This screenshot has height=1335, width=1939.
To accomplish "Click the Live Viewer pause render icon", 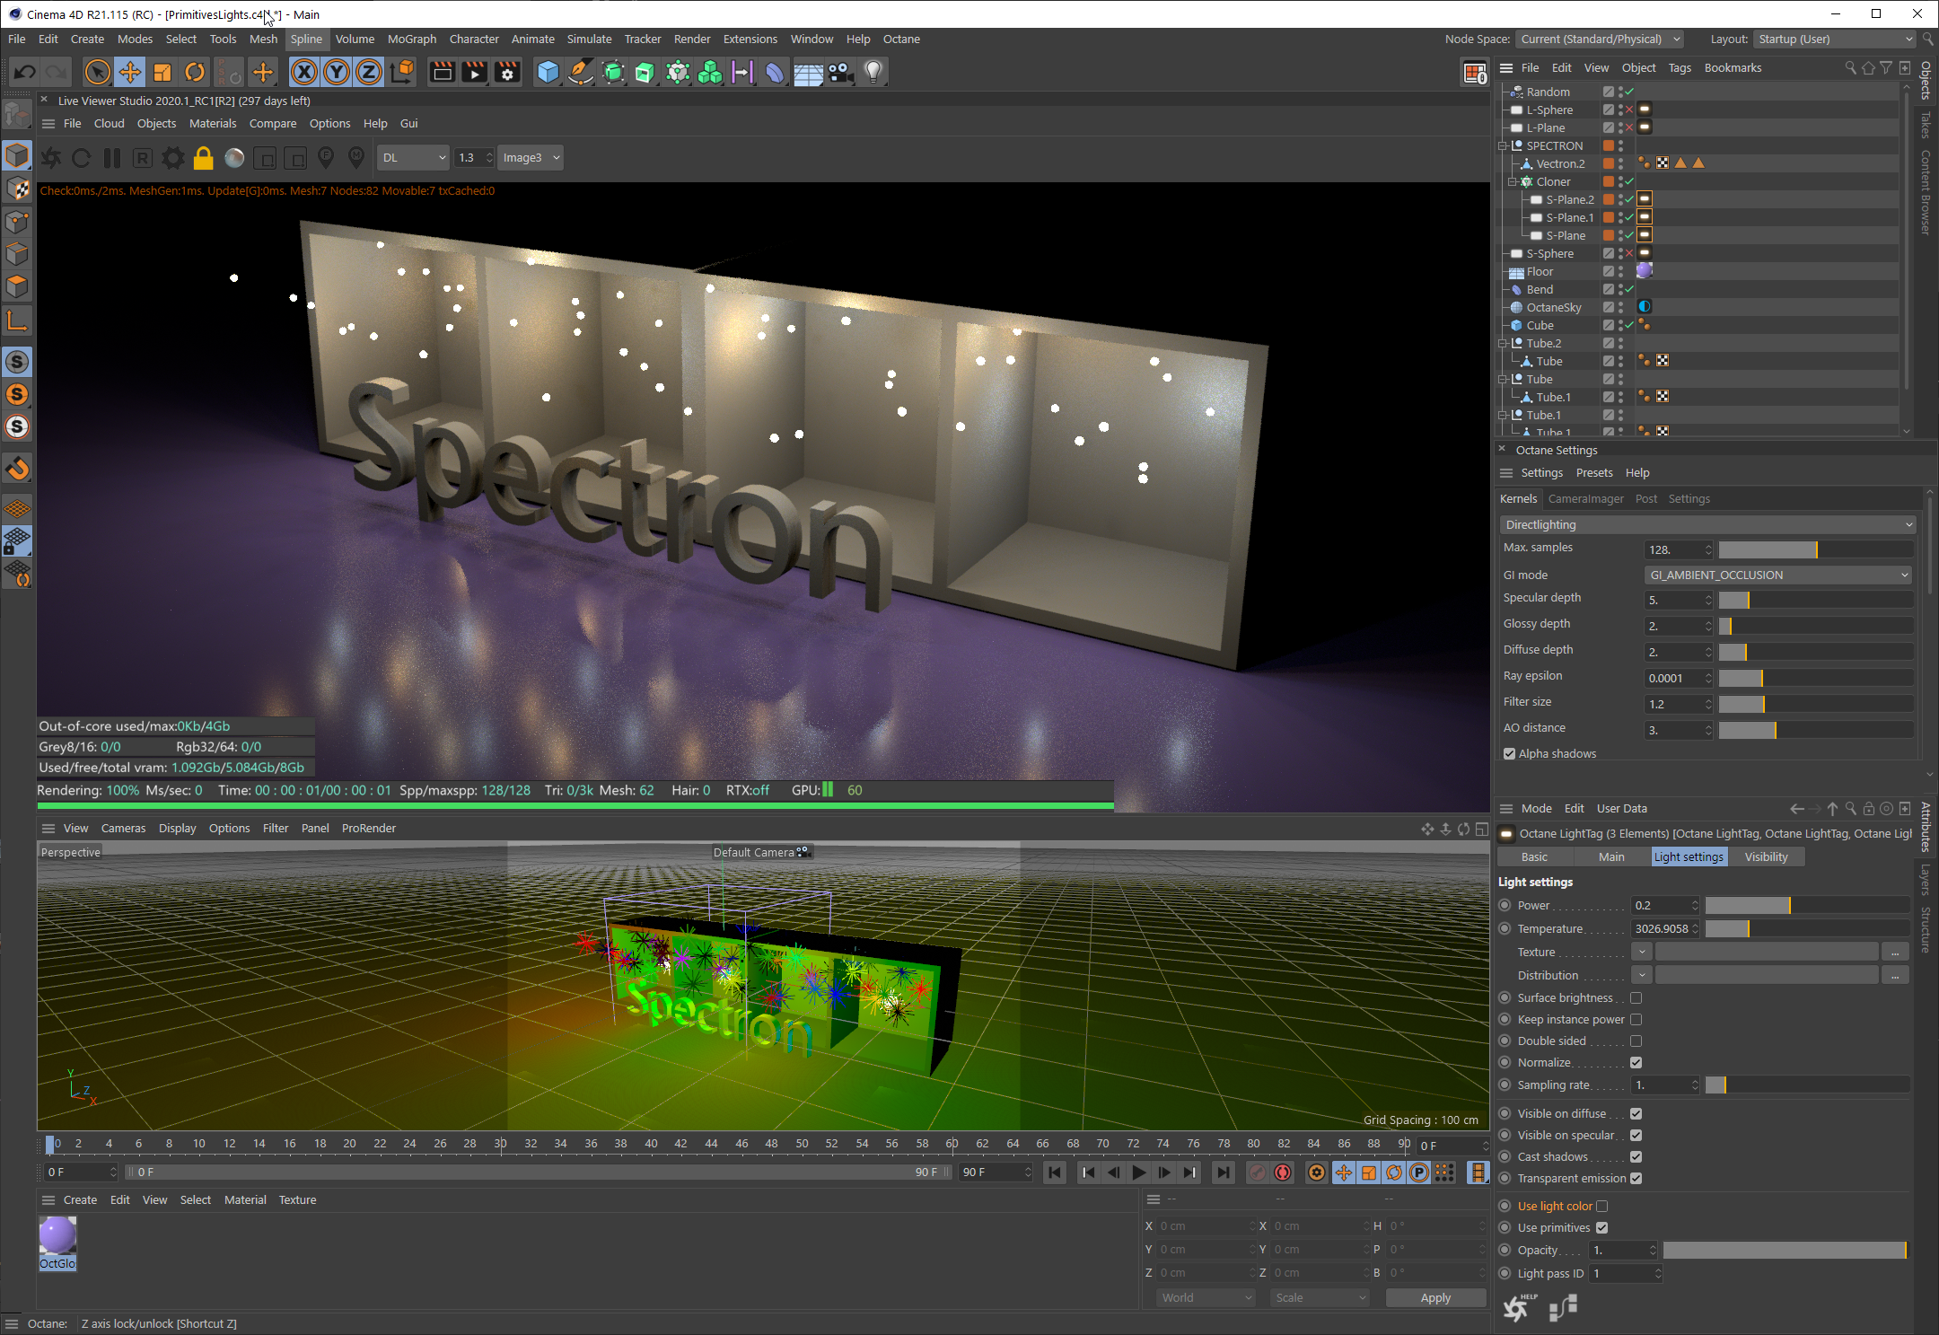I will (x=112, y=158).
